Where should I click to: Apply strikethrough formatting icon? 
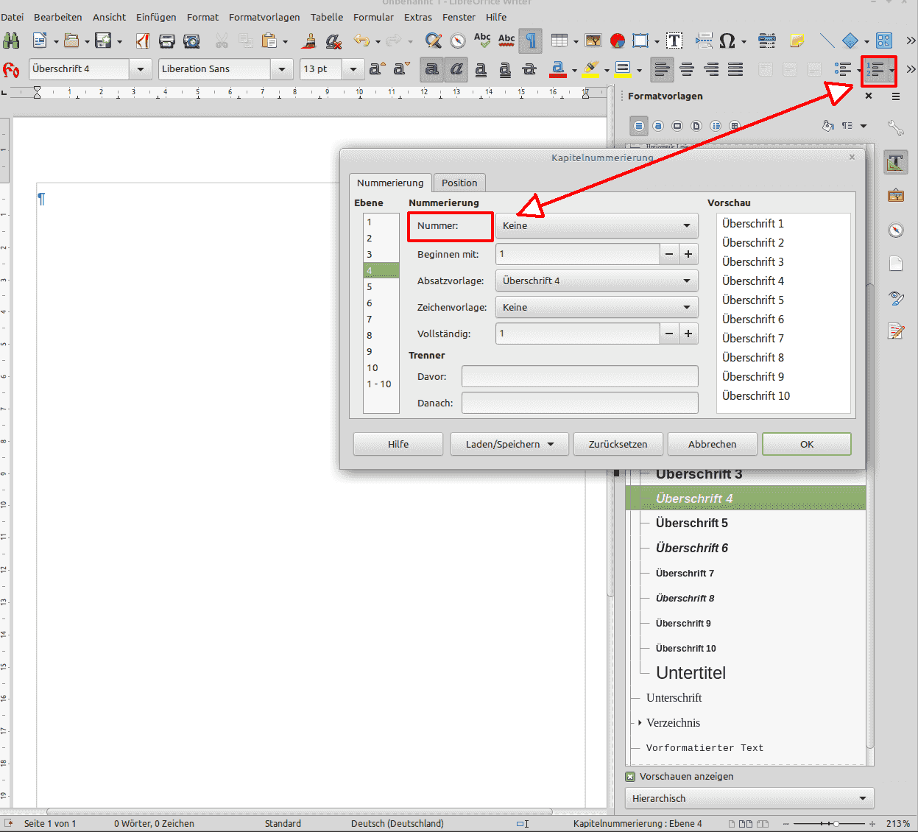click(x=529, y=69)
